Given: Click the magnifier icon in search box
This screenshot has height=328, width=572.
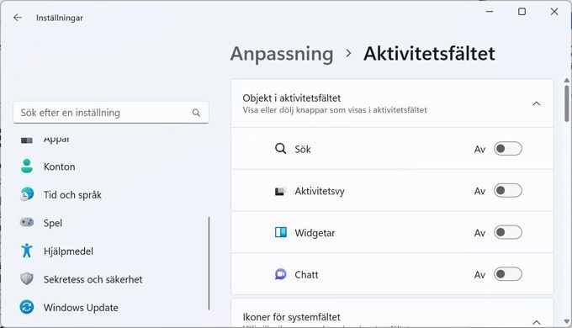Looking at the screenshot, I should 196,113.
